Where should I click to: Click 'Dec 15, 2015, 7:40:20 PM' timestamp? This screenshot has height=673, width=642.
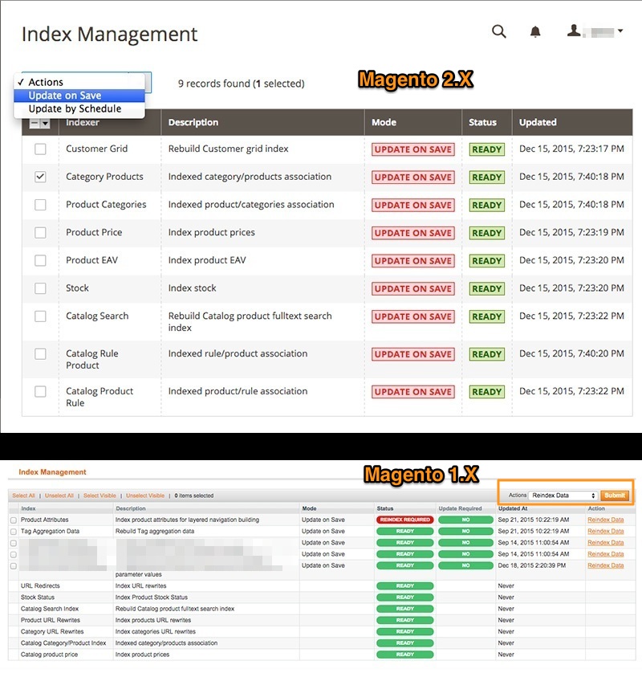[571, 353]
